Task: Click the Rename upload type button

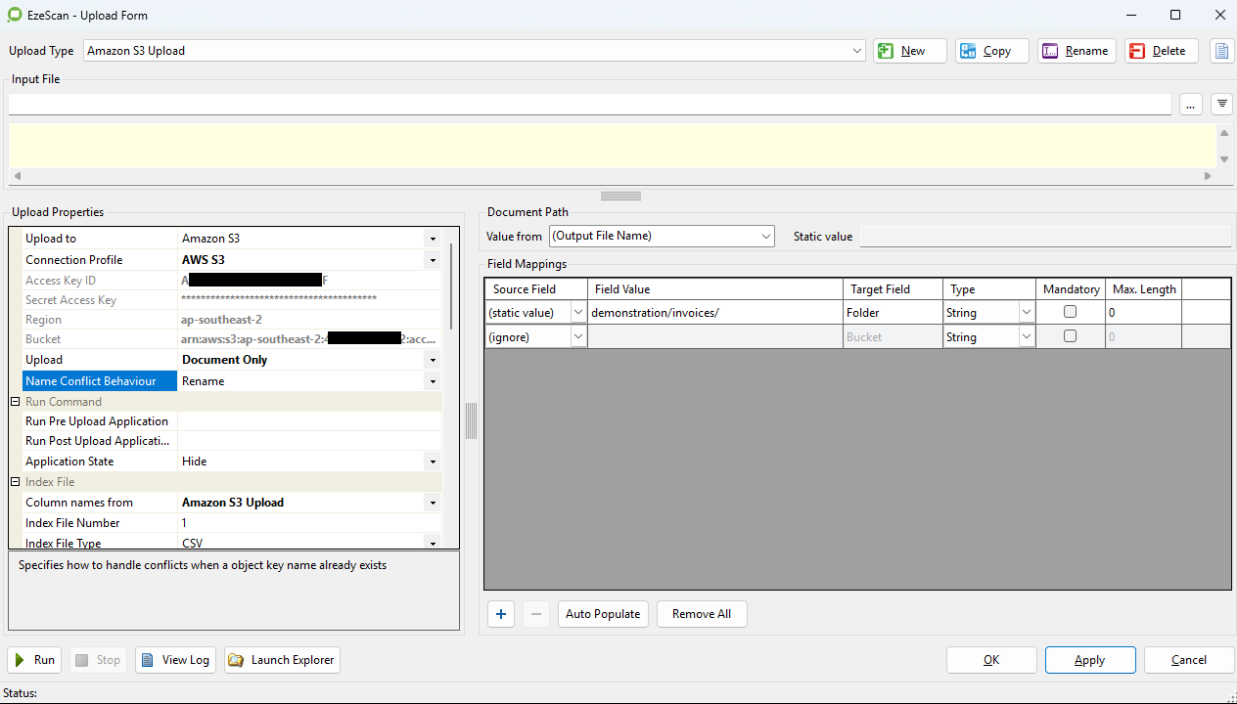Action: (1075, 51)
